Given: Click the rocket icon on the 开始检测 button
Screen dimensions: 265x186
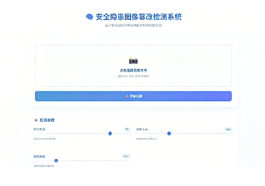Looking at the screenshot, I should tap(126, 96).
